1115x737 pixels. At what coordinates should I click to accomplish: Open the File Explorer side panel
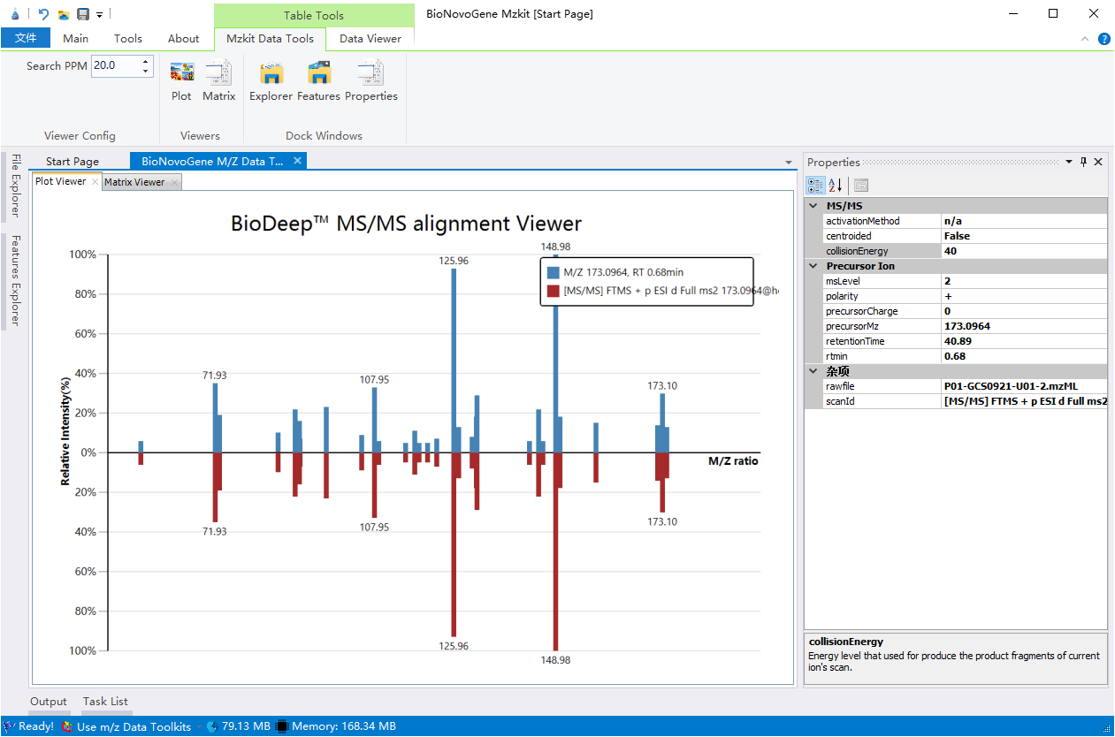pos(14,186)
